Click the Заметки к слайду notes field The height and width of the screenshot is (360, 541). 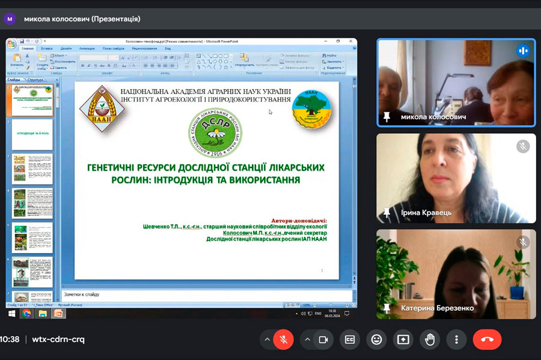tap(207, 295)
